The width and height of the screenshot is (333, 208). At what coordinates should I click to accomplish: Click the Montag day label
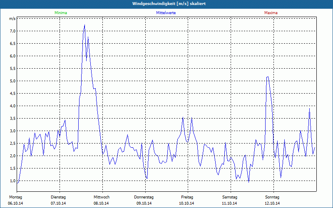coord(15,197)
